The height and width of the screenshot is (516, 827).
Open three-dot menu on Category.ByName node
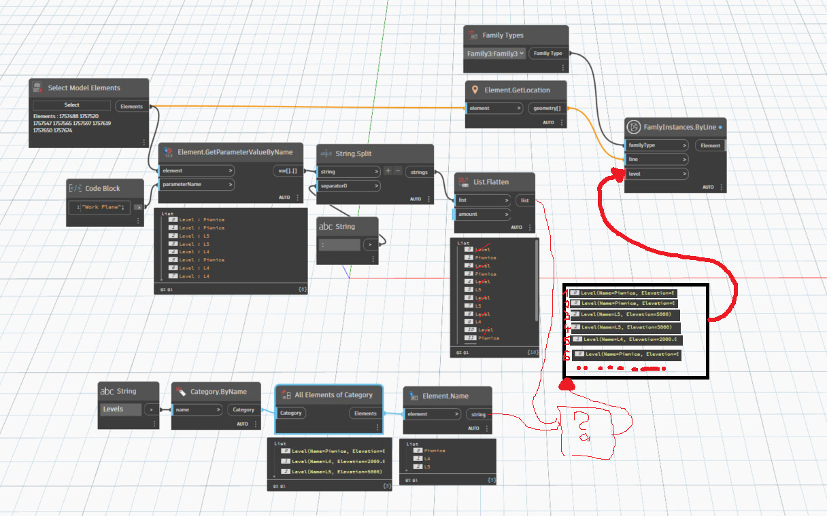pos(256,424)
